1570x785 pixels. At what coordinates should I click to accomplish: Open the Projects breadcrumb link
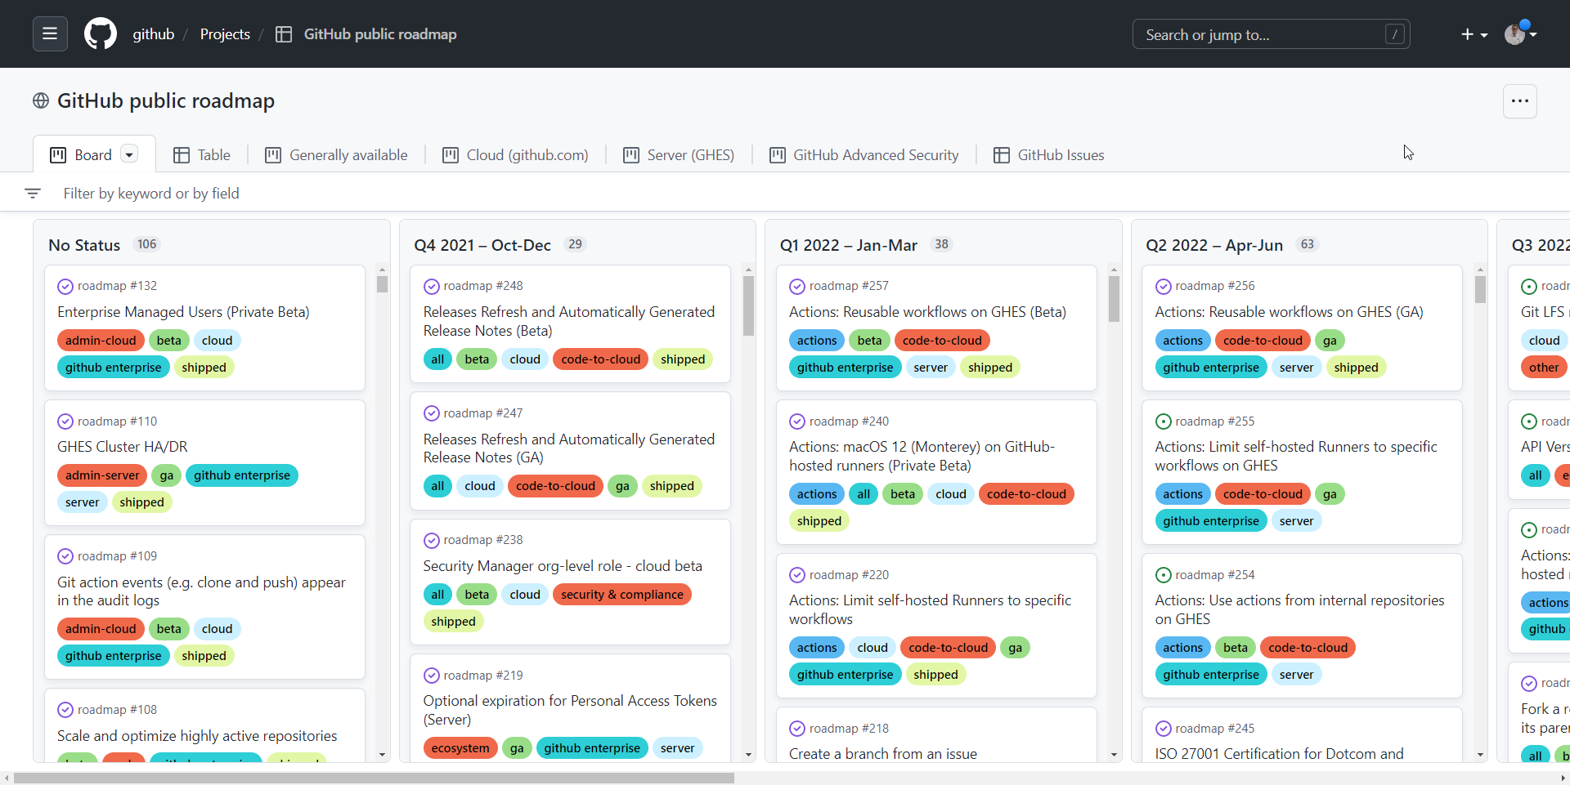click(225, 34)
